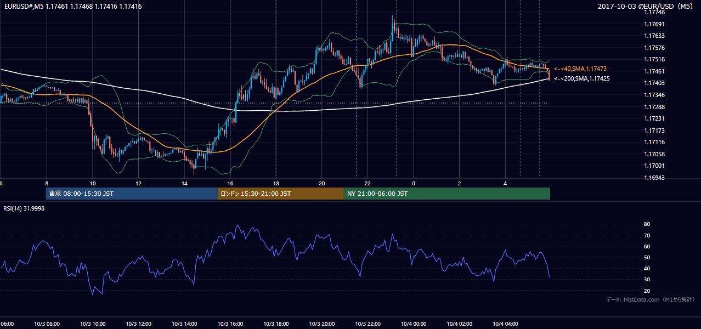This screenshot has width=701, height=329.
Task: Click hour 22 on the price chart axis
Action: (368, 183)
